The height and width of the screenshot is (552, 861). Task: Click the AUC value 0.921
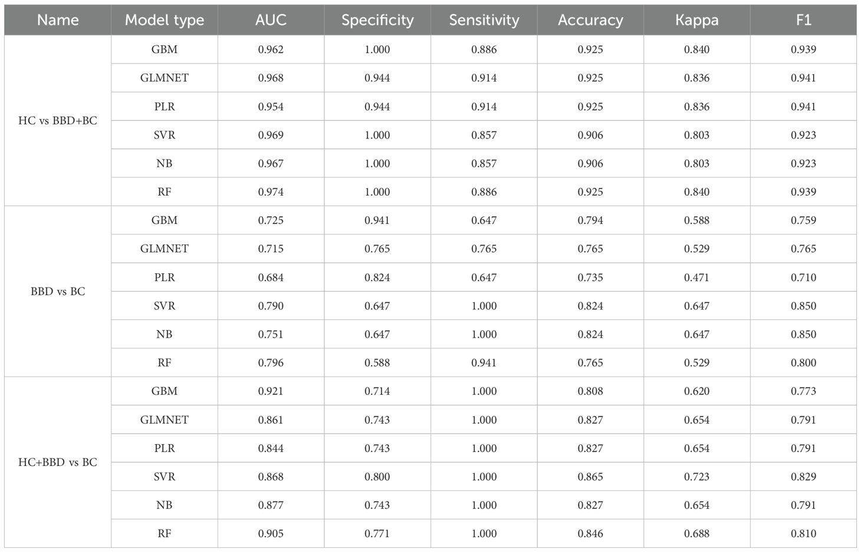(x=271, y=391)
